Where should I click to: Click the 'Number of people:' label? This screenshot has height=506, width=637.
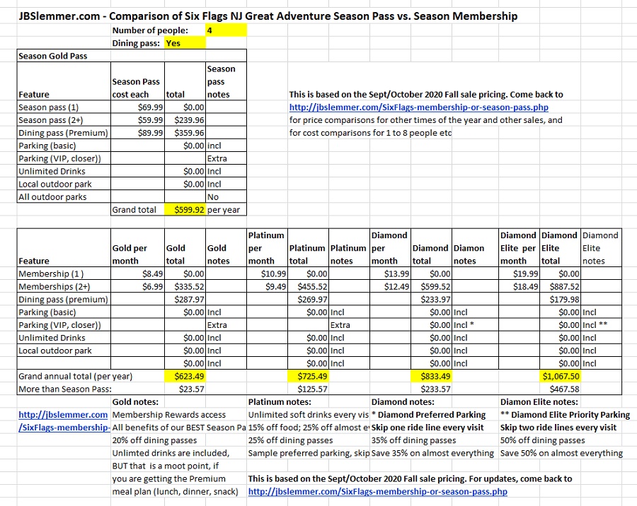150,30
